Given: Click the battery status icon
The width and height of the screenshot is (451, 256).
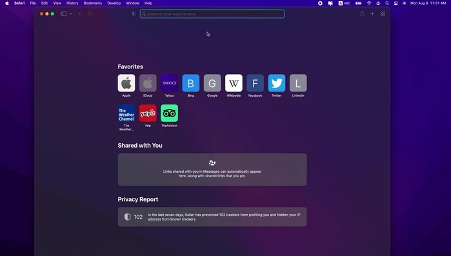Looking at the screenshot, I should pyautogui.click(x=358, y=3).
